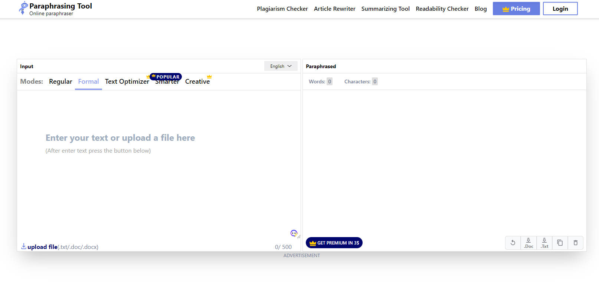The width and height of the screenshot is (599, 296).
Task: Open the English language dropdown
Action: tap(281, 66)
